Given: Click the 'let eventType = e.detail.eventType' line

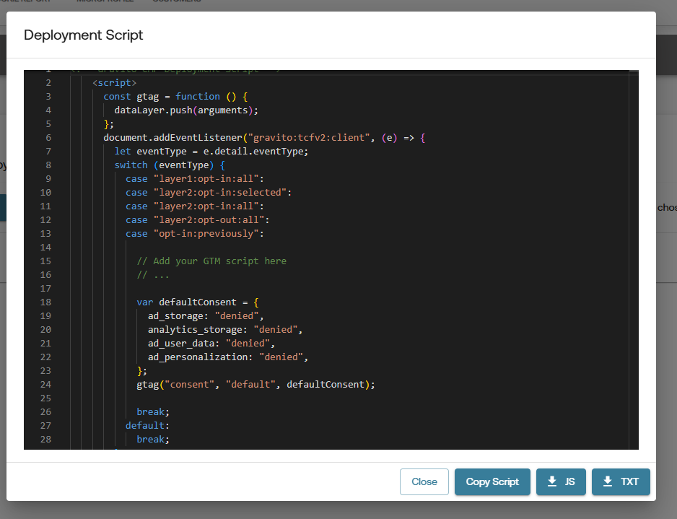Looking at the screenshot, I should (x=211, y=152).
